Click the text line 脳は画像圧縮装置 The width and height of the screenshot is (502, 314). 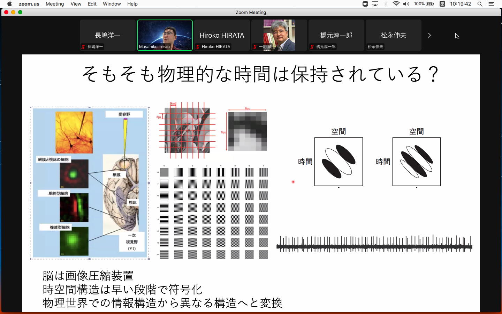click(x=88, y=276)
